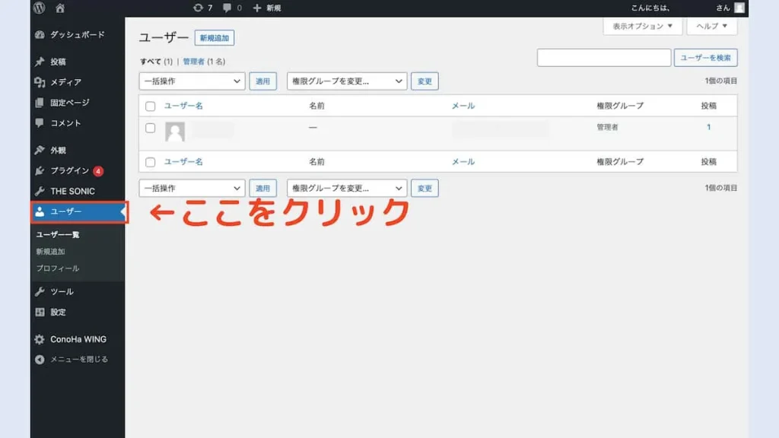Open bottom 権限グループを変更 dropdown

347,189
